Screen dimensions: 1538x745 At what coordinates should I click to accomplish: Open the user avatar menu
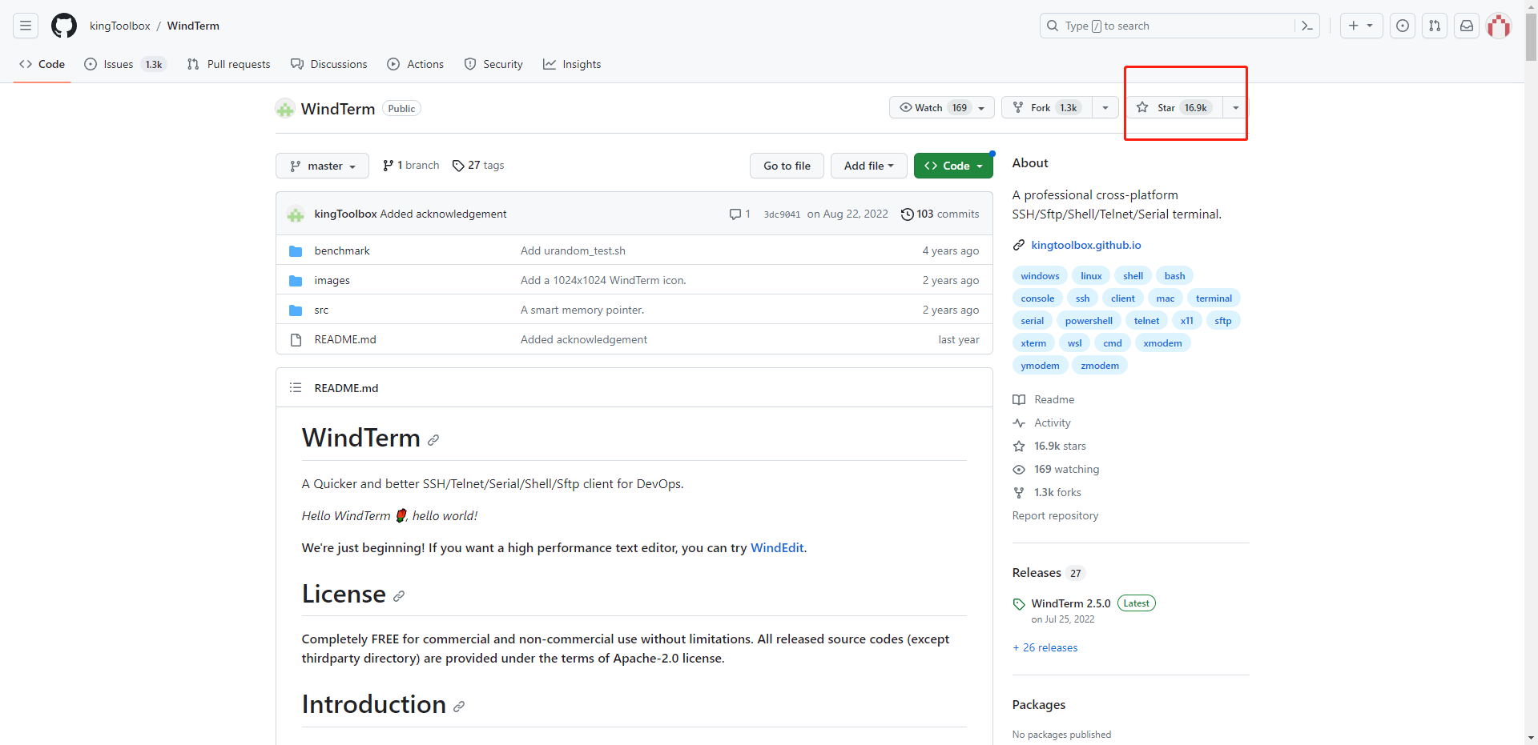[x=1499, y=26]
